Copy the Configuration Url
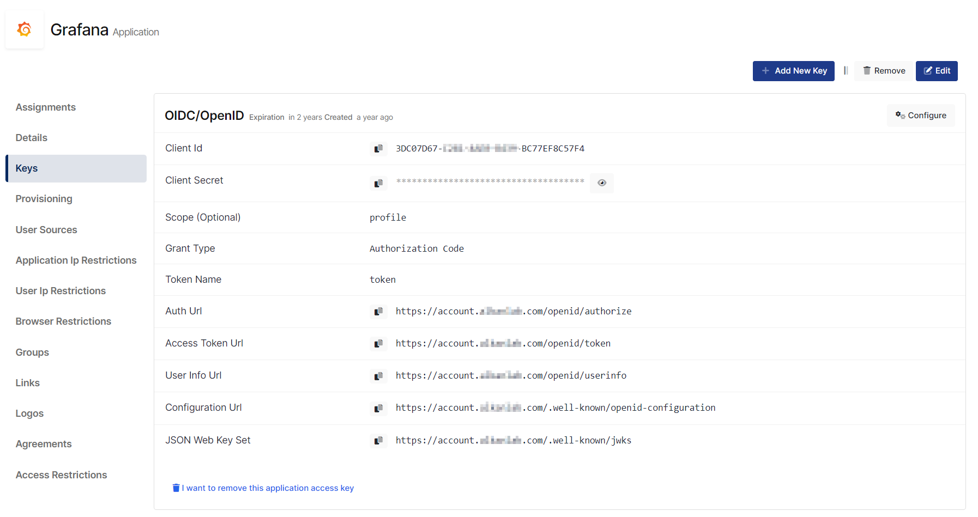The width and height of the screenshot is (978, 517). coord(378,408)
